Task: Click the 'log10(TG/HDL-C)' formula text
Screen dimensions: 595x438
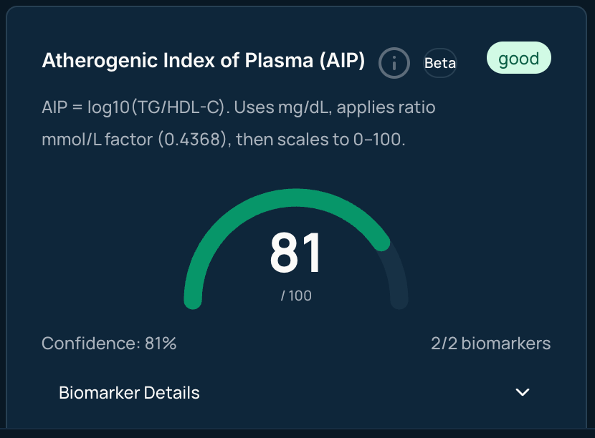Action: pyautogui.click(x=158, y=108)
